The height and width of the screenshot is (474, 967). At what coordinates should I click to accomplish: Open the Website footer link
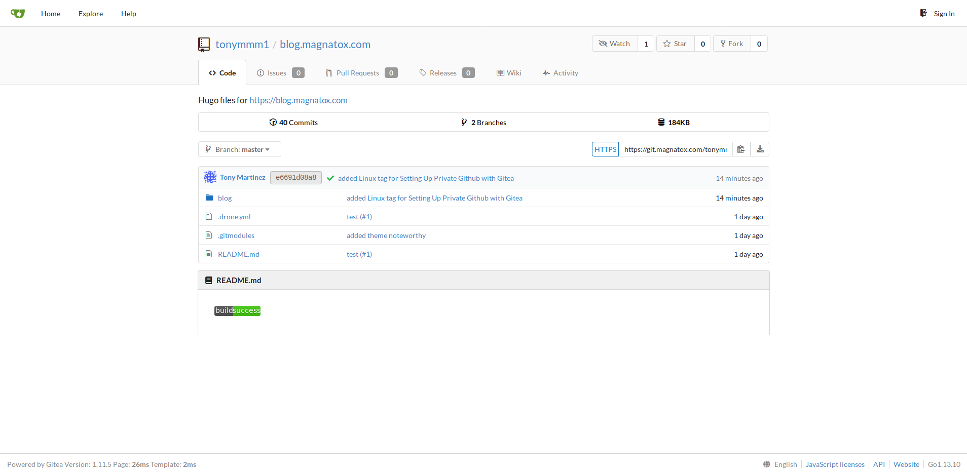click(x=906, y=464)
